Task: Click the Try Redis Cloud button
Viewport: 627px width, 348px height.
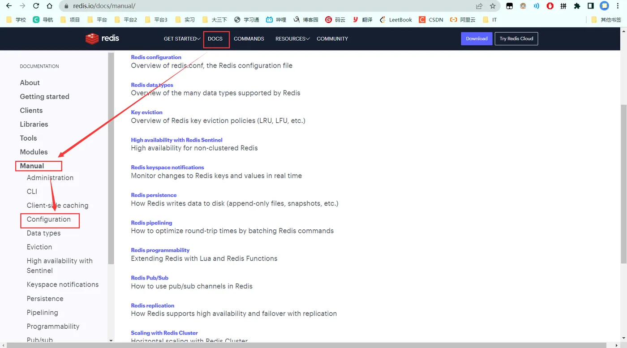Action: click(x=516, y=39)
